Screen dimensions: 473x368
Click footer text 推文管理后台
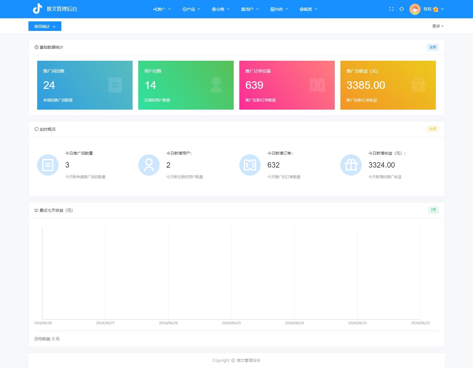pyautogui.click(x=249, y=360)
